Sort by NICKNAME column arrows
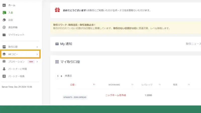The width and height of the screenshot is (201, 113). [x=132, y=85]
